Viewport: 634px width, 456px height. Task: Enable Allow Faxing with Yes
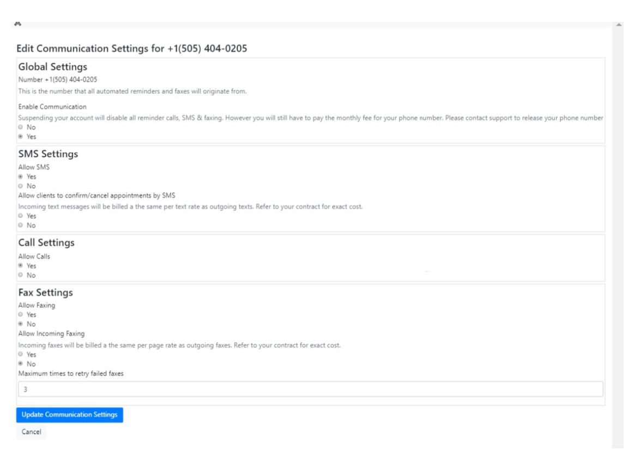(21, 314)
